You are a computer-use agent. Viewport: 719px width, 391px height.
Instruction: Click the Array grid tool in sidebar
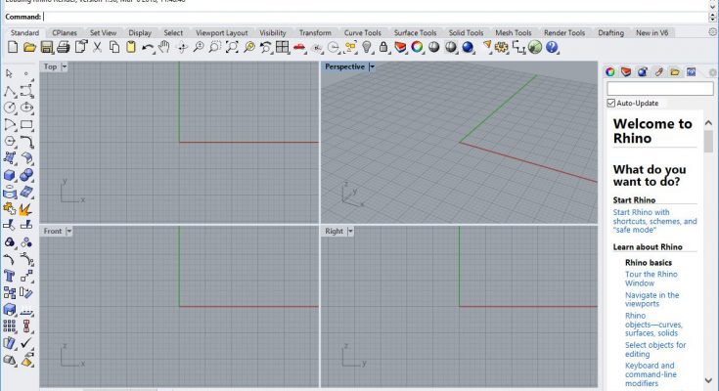click(9, 326)
